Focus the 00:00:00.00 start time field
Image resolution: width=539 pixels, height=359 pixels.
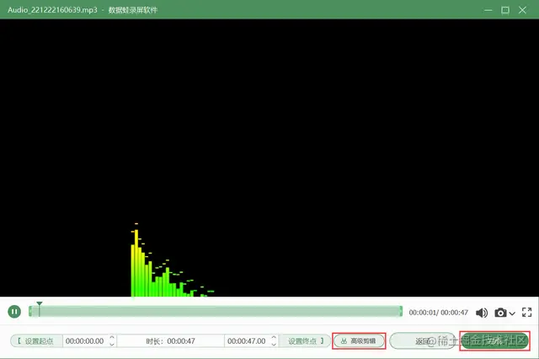pos(85,341)
